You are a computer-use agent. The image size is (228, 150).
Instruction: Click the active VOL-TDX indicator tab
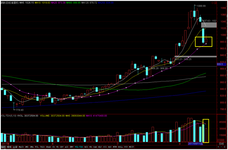pos(79,147)
